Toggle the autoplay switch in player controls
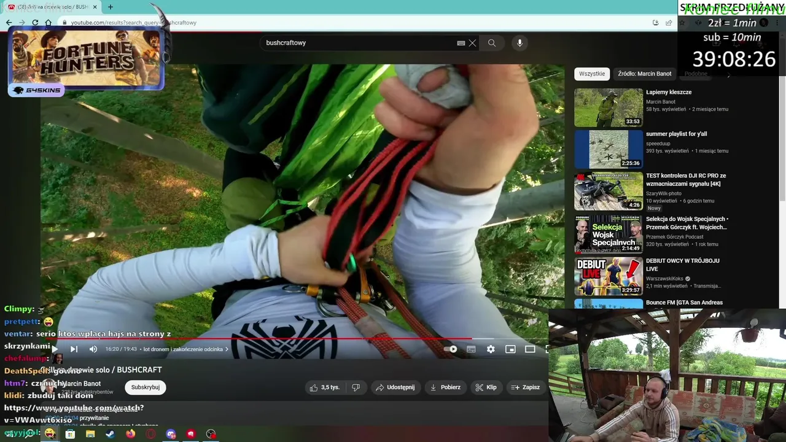This screenshot has width=786, height=442. [451, 349]
